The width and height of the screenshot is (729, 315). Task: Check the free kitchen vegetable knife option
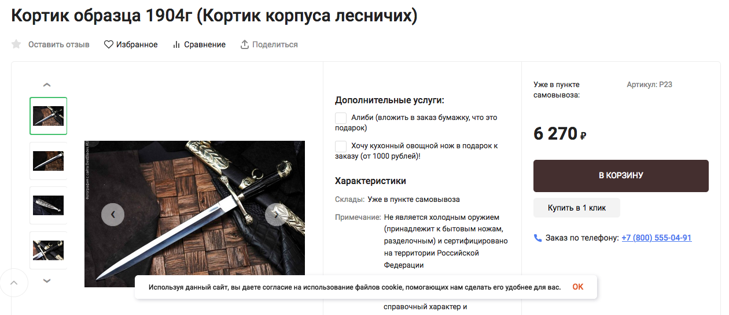tap(341, 146)
